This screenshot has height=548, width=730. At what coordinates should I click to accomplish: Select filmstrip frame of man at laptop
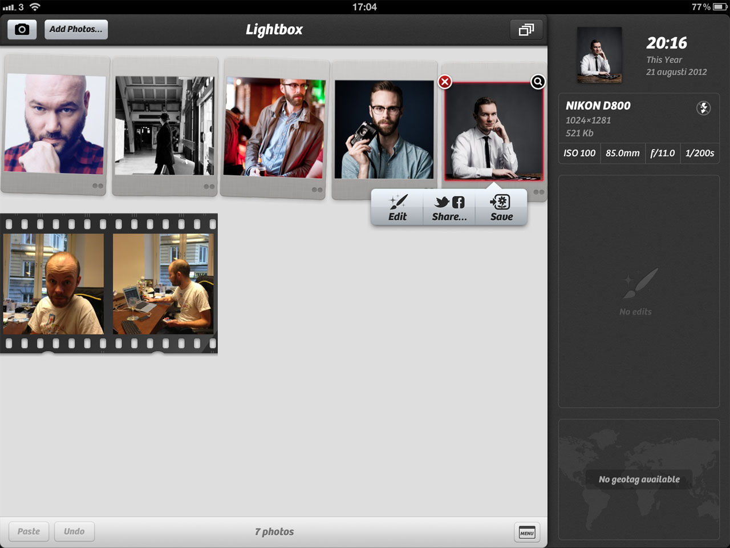tap(163, 284)
